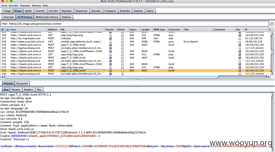This screenshot has width=275, height=152.
Task: Toggle Edited checkbox for row 528
Action: point(122,42)
